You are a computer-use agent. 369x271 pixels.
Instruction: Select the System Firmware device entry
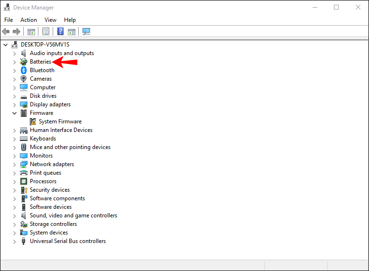click(x=60, y=121)
